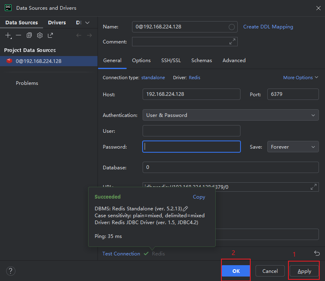Click the Driver: Redis JDBC Driver text line
The height and width of the screenshot is (281, 325).
pos(146,223)
